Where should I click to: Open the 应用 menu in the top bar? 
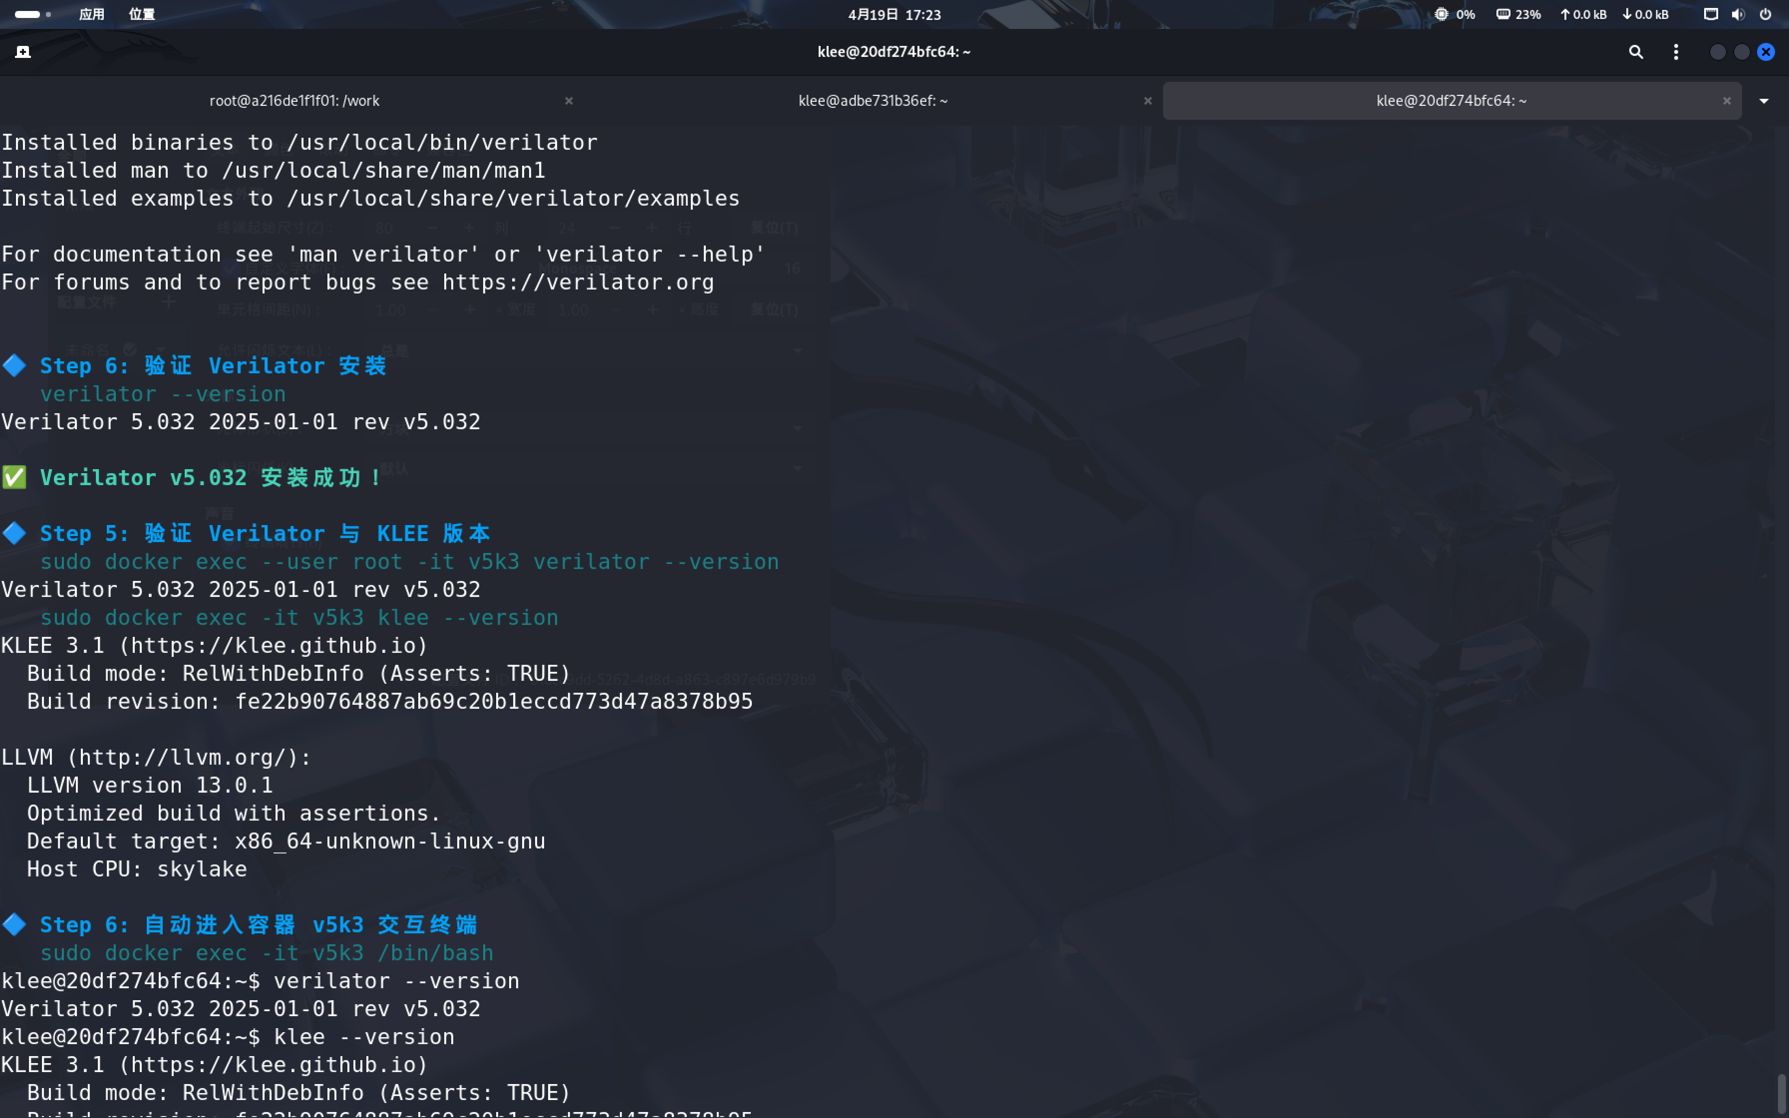(x=92, y=14)
